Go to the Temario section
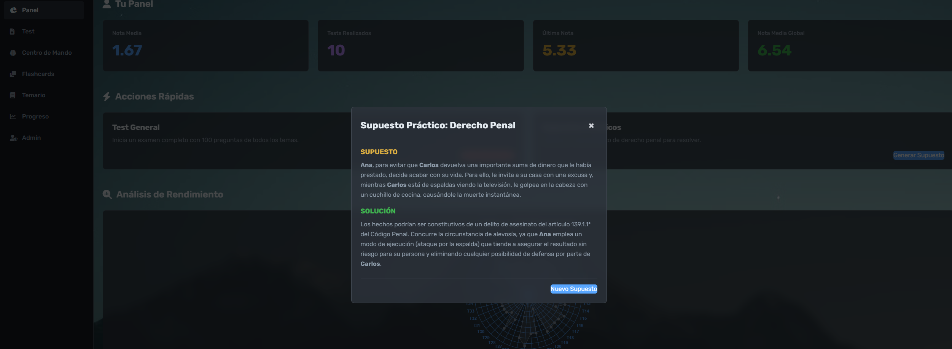The image size is (952, 349). pyautogui.click(x=33, y=95)
